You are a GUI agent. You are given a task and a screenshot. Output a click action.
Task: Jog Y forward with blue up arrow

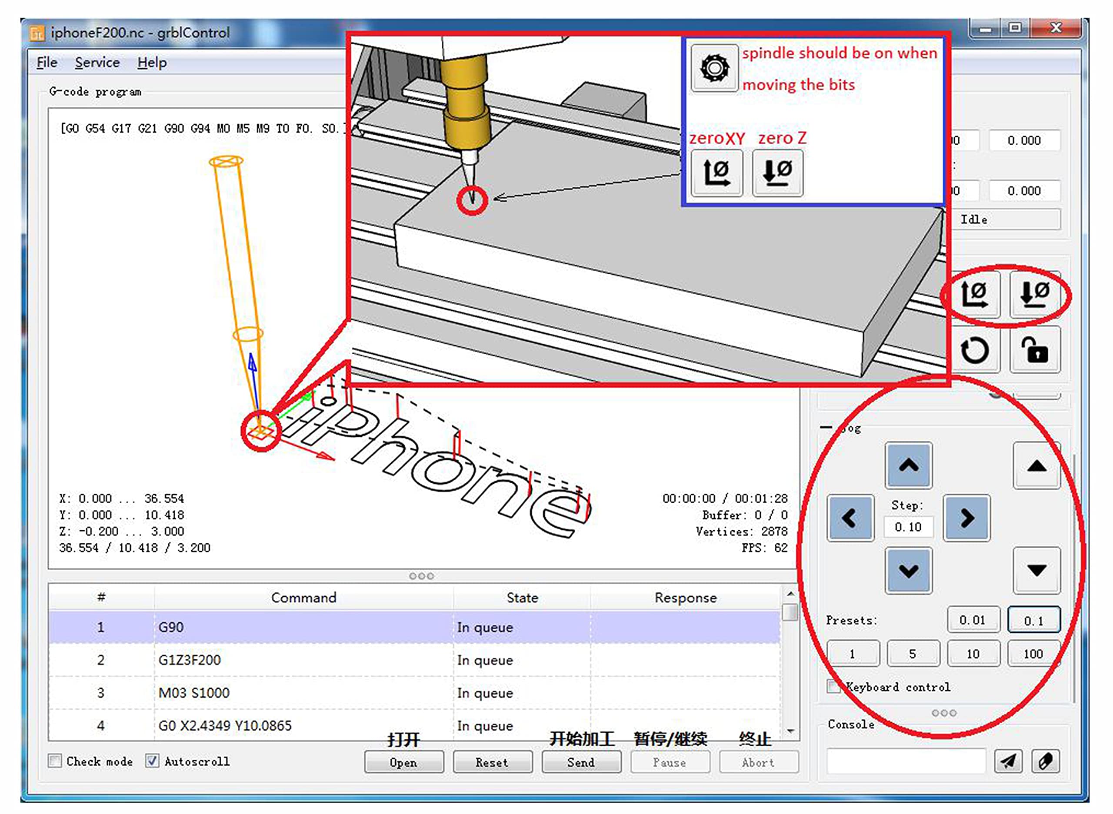[x=908, y=465]
